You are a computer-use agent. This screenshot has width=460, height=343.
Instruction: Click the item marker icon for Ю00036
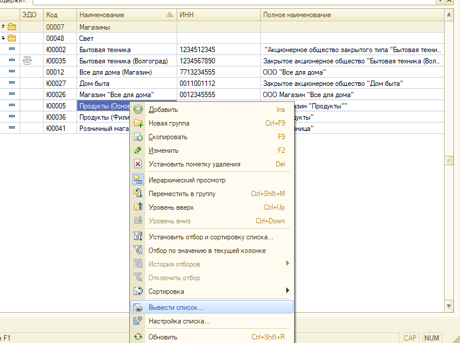click(x=12, y=116)
